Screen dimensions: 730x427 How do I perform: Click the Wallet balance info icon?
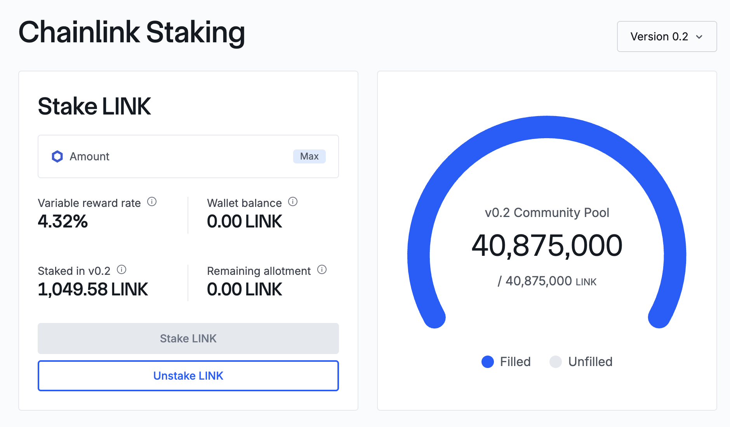[293, 202]
